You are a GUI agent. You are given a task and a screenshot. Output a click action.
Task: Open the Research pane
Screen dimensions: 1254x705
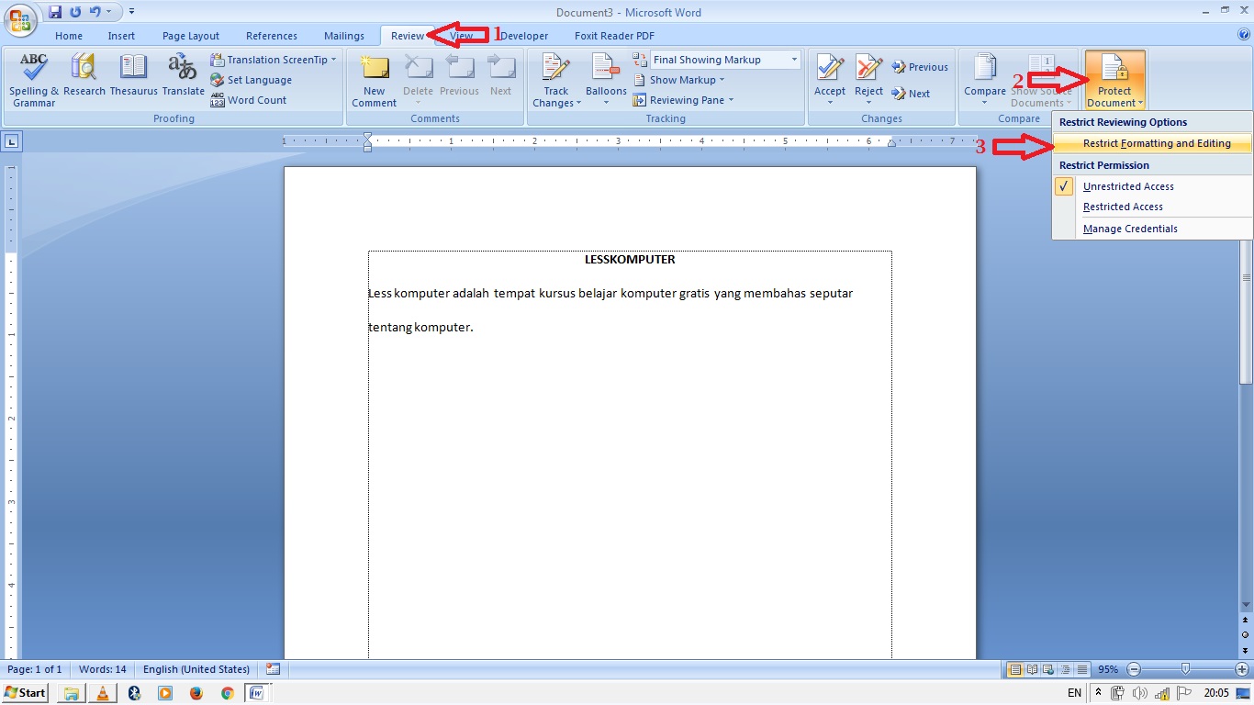point(84,75)
